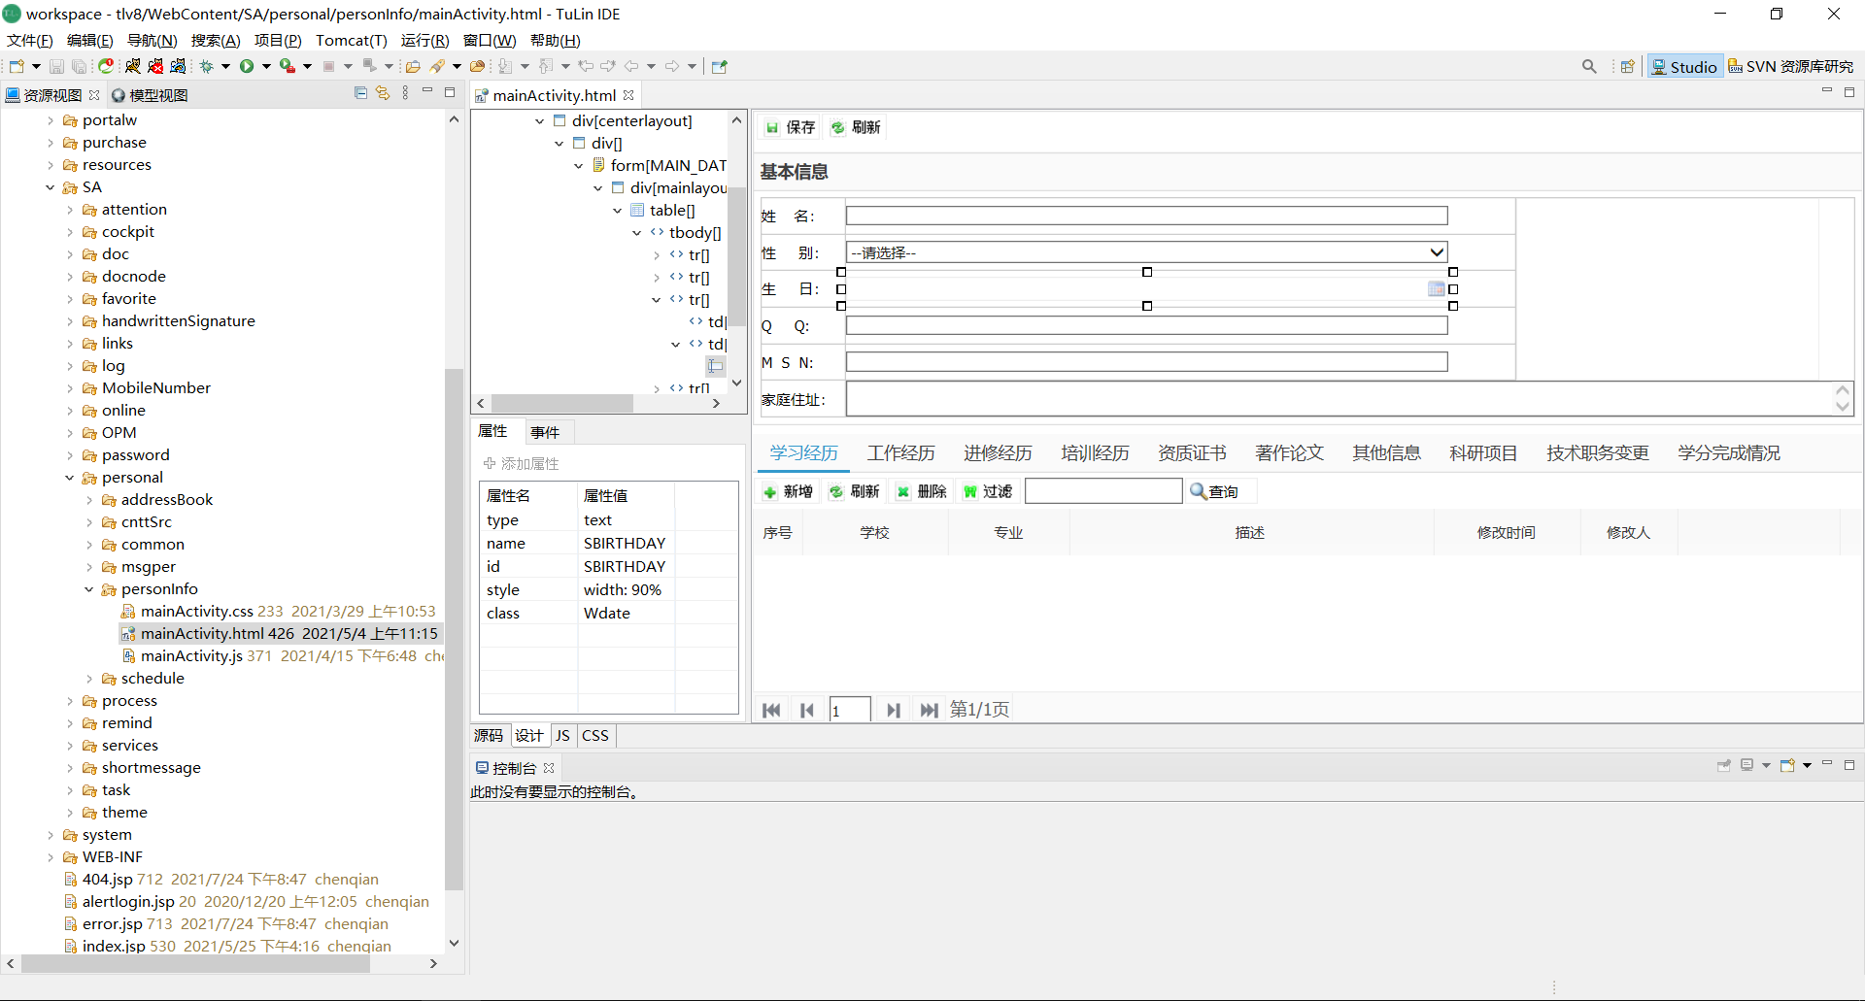
Task: Collapse the tbody[] outline node
Action: click(x=636, y=233)
